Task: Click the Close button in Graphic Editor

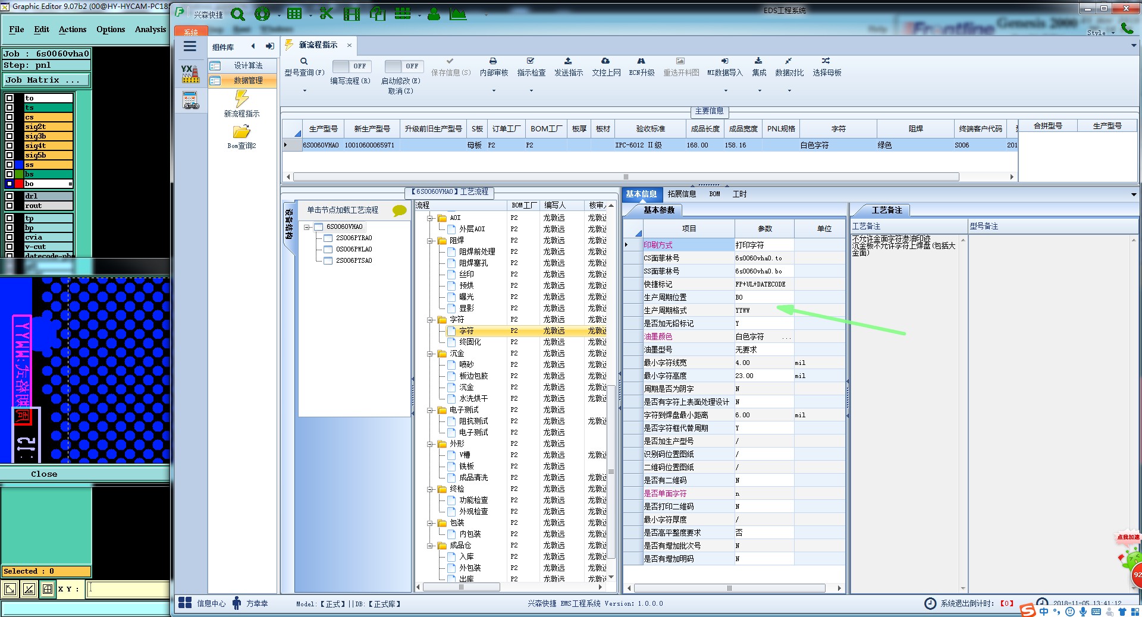Action: tap(44, 474)
